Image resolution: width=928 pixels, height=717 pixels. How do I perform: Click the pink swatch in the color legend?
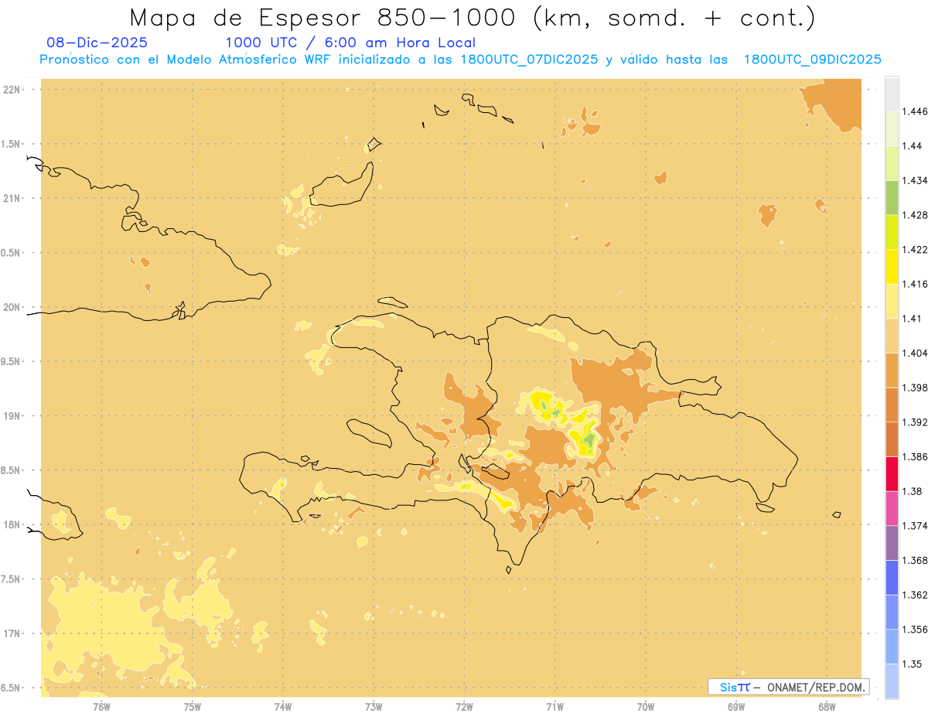[x=892, y=507]
